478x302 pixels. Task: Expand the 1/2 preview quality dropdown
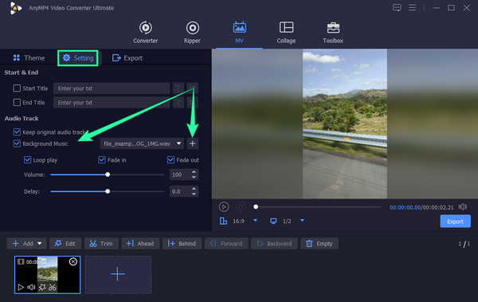click(302, 221)
